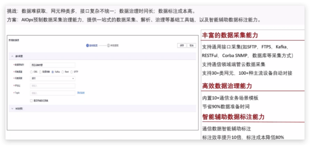The height and width of the screenshot is (146, 310).
Task: Click the heading 高效数据治理能力
Action: click(227, 86)
